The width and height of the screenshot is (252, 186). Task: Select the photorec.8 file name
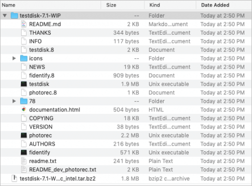click(43, 93)
